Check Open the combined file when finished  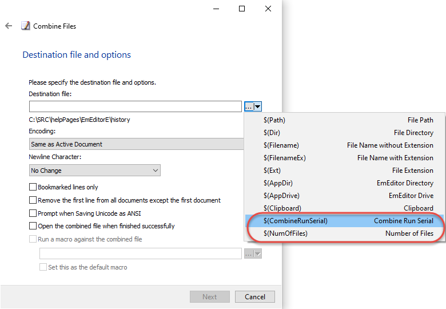pos(33,226)
